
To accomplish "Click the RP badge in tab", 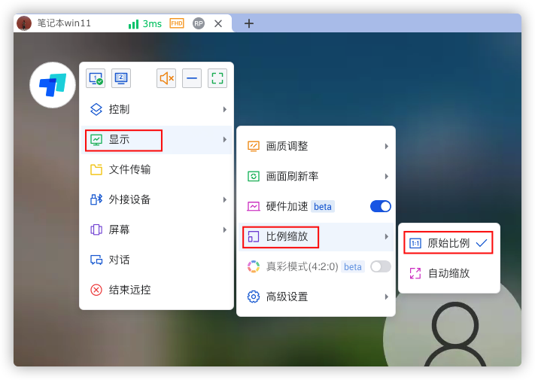I will (199, 23).
